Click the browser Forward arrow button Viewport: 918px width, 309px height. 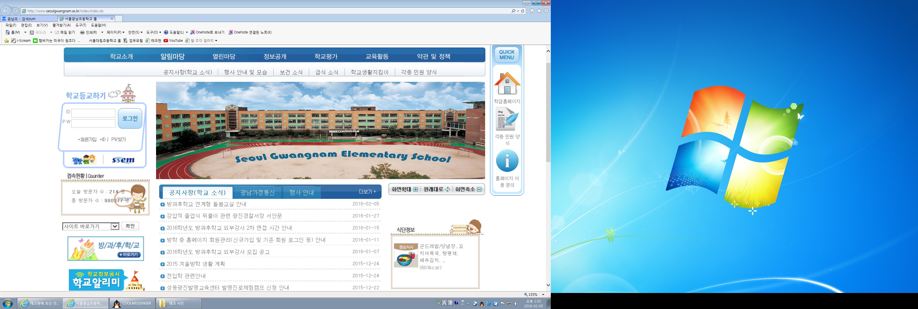point(16,11)
